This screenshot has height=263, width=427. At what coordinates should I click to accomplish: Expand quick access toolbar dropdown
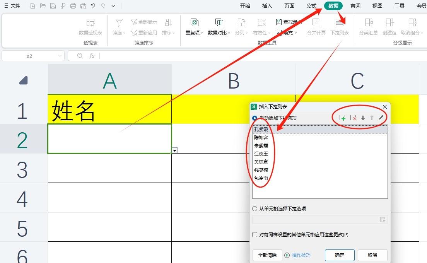(x=113, y=6)
